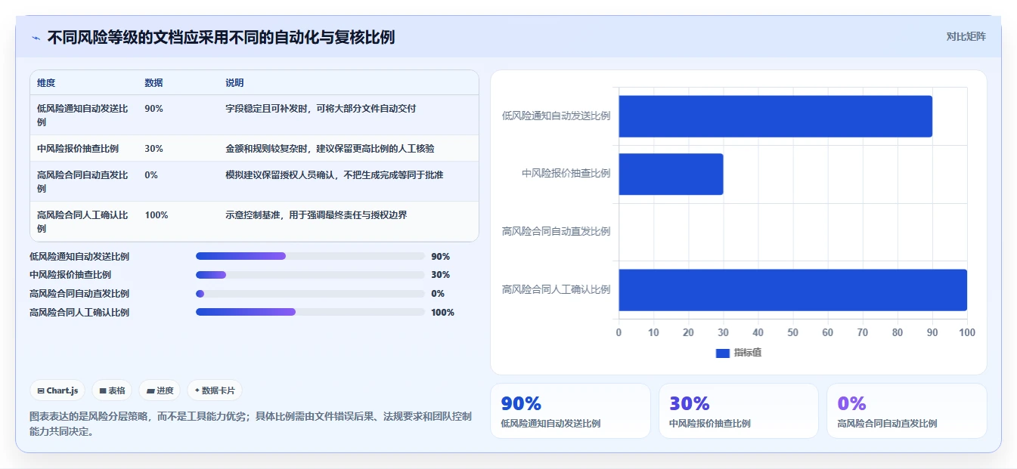Click the 100% label beside the progress bars

[442, 313]
